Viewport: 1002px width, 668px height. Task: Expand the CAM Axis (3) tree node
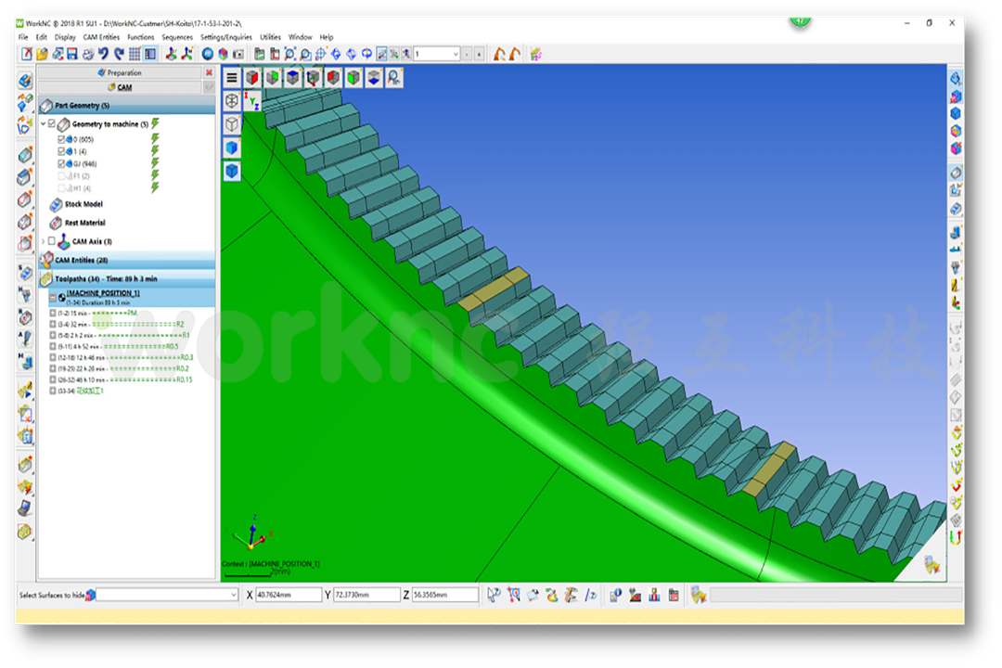pyautogui.click(x=44, y=241)
